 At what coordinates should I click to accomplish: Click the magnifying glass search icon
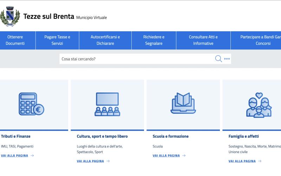[x=218, y=59]
